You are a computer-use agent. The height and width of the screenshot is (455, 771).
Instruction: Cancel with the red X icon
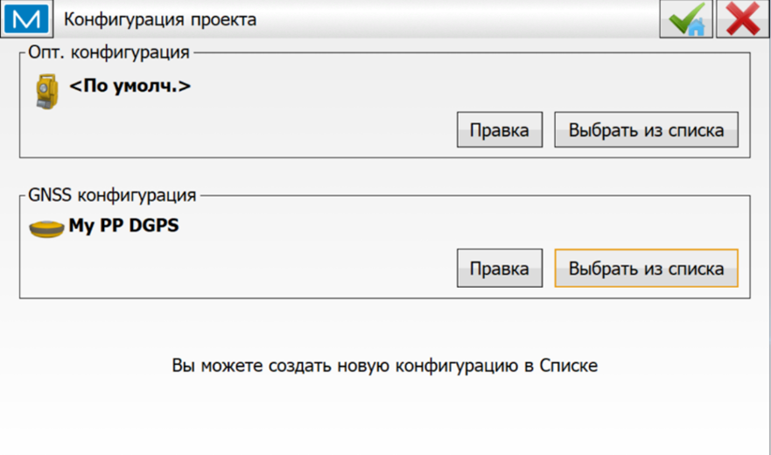[x=742, y=18]
